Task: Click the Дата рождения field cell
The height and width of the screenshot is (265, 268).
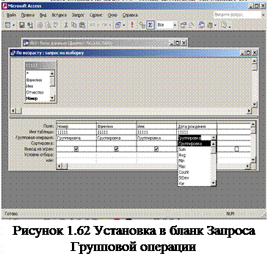Action: click(197, 127)
